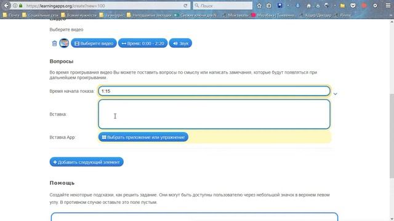394x221 pixels.
Task: Click the yellow folder toolbar icon
Action: point(342,6)
